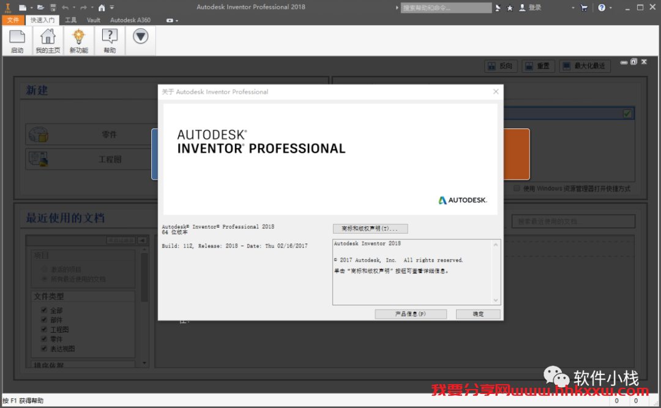Click the 启动 launch button in ribbon
Viewport: 661px width, 408px height.
point(17,41)
